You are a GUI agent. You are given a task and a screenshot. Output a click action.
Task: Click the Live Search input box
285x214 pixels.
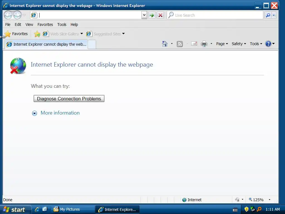click(215, 15)
